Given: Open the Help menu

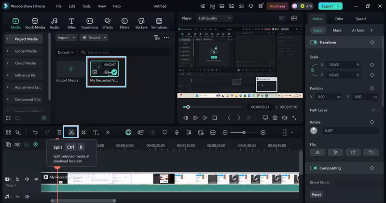Looking at the screenshot, I should 117,6.
